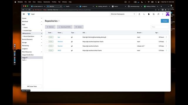The image size is (188, 105).
Task: Open the Apple menu
Action: [15, 2]
